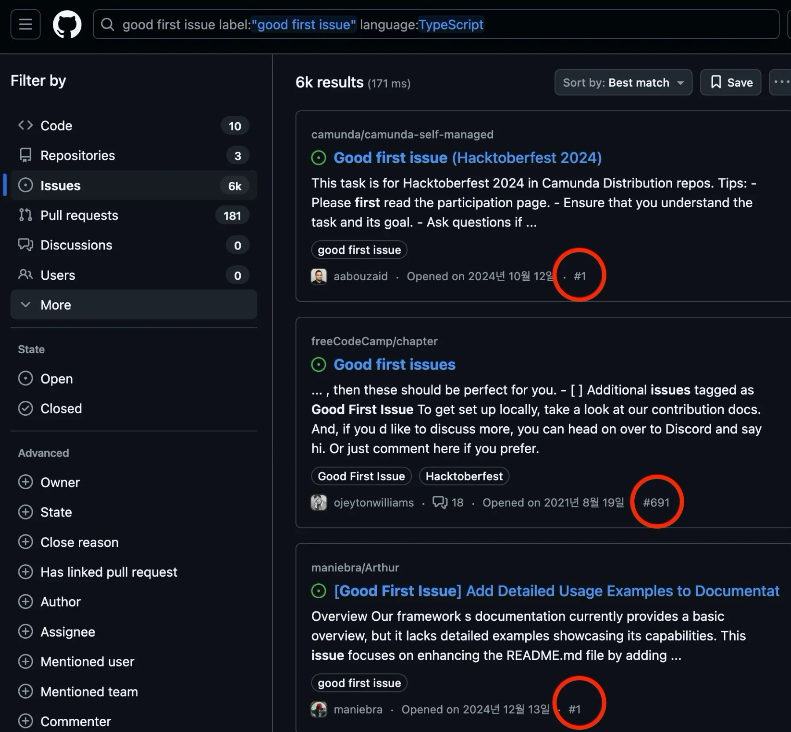Viewport: 791px width, 732px height.
Task: Open Good first issue (Hacktoberfest 2024) issue
Action: (x=467, y=157)
